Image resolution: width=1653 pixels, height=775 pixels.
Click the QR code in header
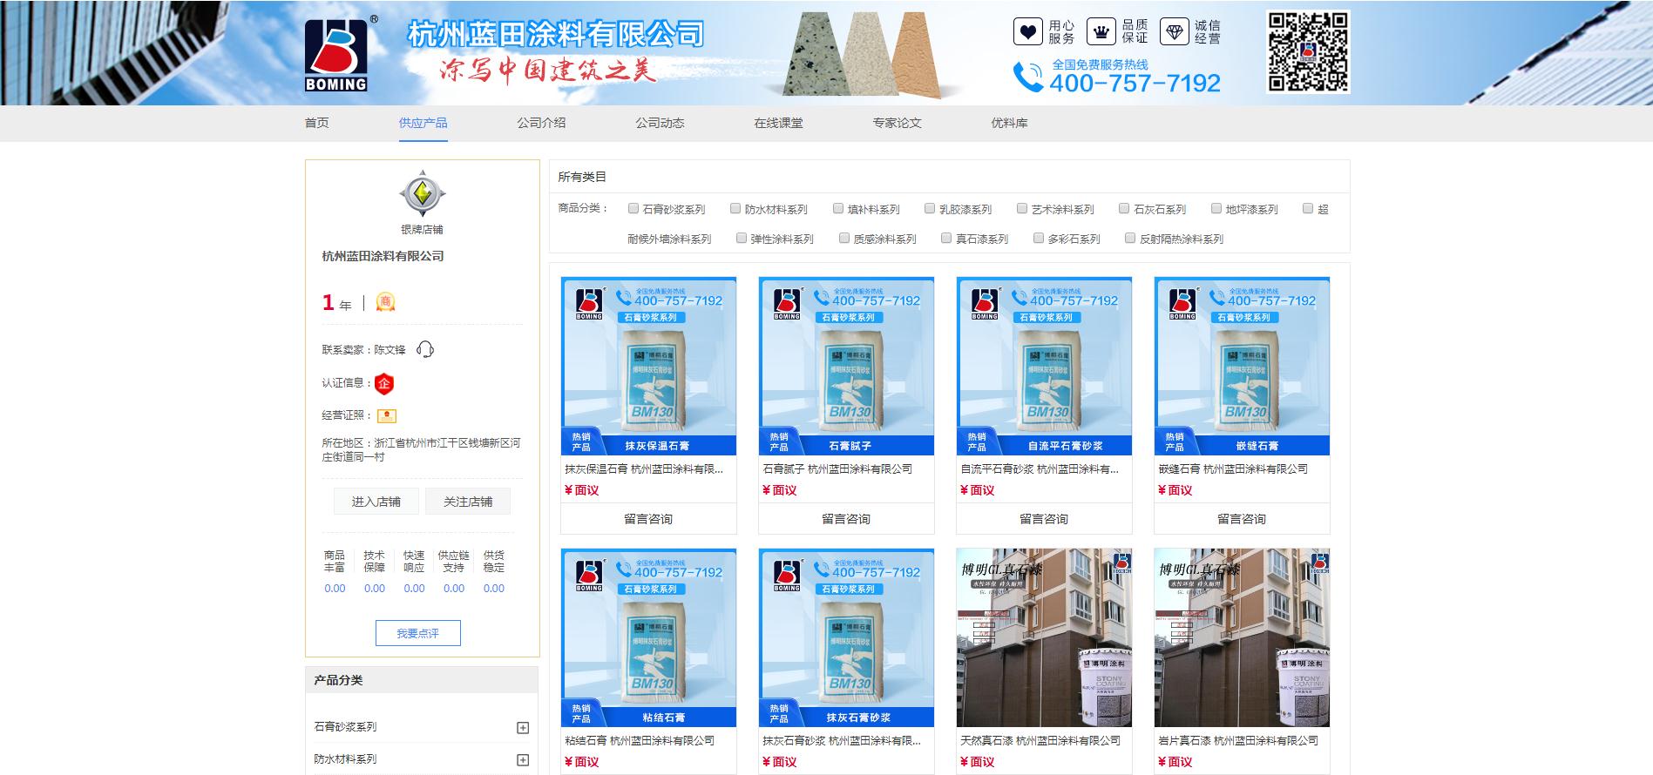1307,51
